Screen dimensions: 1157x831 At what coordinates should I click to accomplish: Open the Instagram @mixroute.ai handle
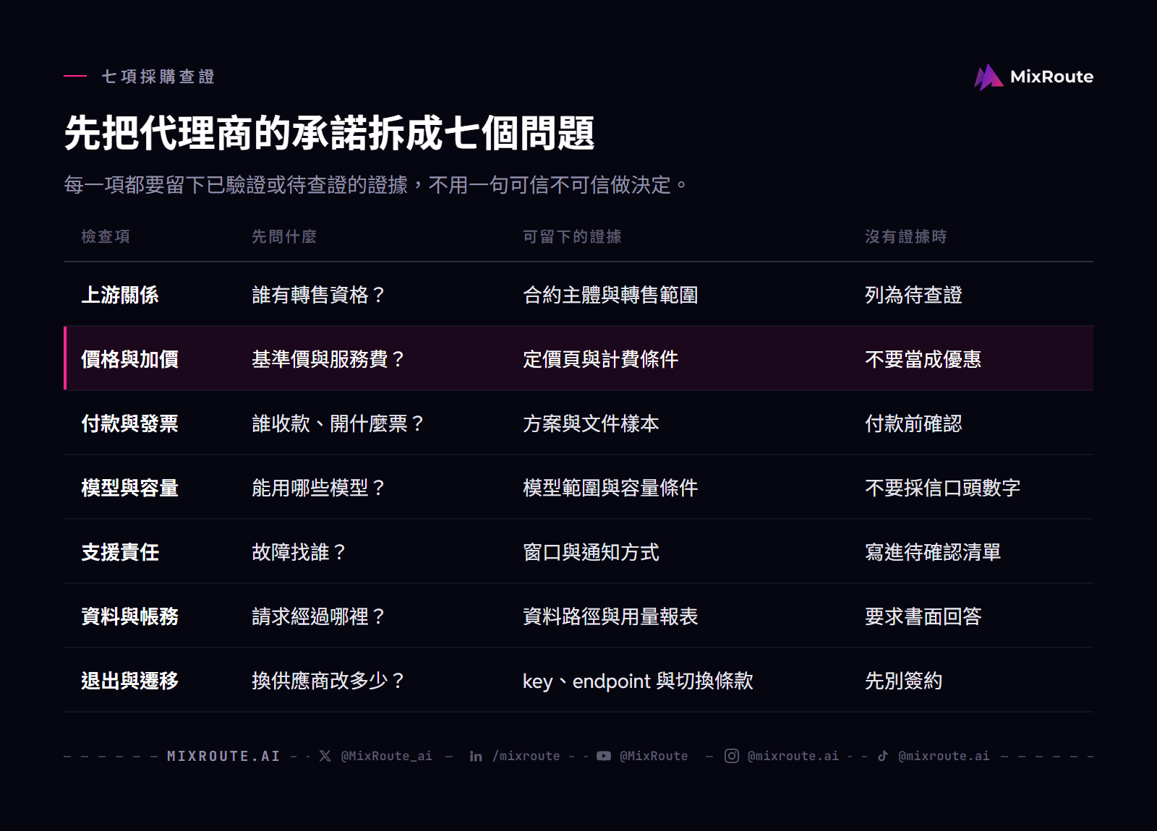pos(793,756)
